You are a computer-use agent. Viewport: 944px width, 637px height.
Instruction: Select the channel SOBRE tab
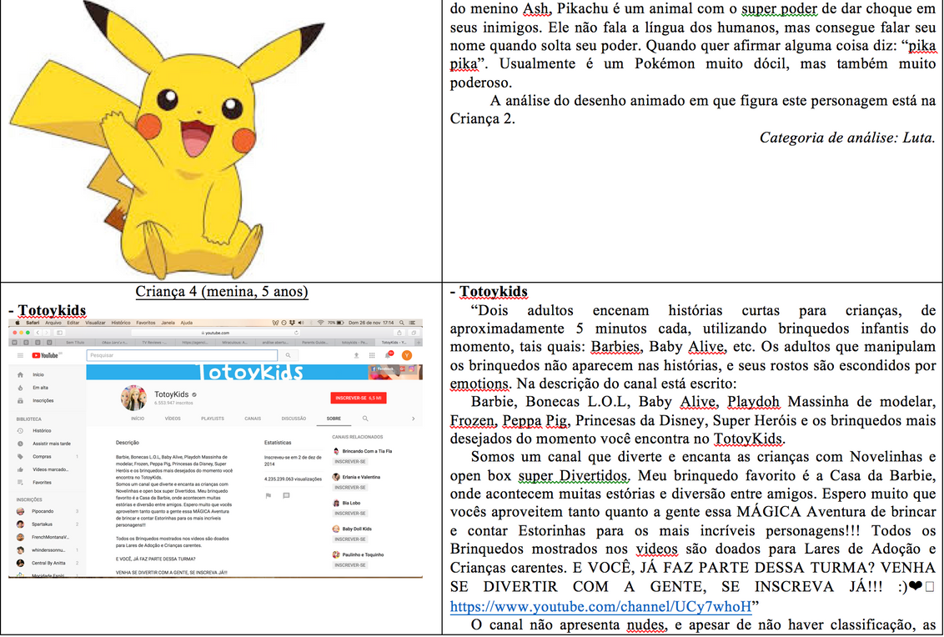334,419
